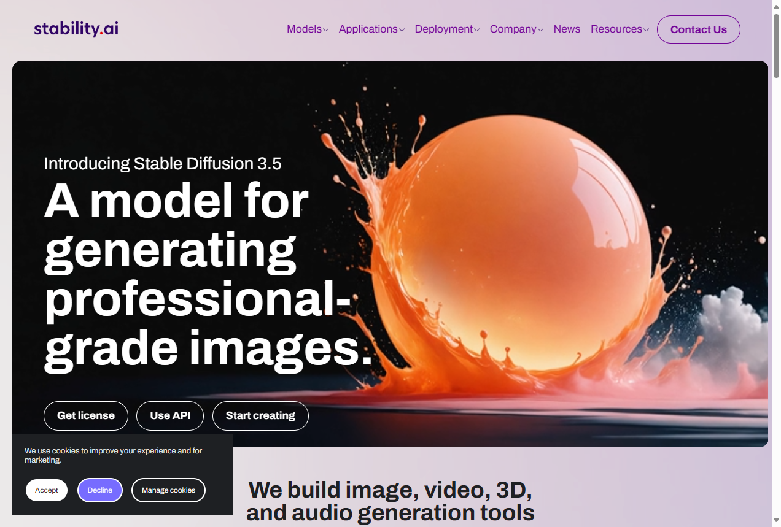The height and width of the screenshot is (527, 781).
Task: Click the Introducing Stable Diffusion 3.5 text
Action: [x=163, y=164]
